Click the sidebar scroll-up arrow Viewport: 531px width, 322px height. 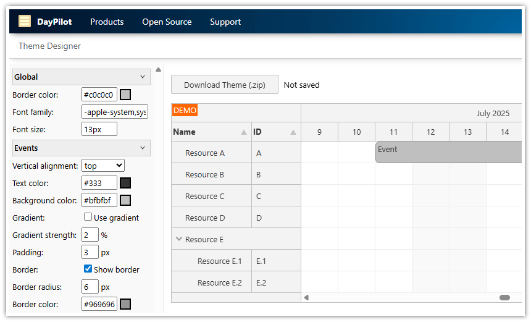pyautogui.click(x=158, y=69)
